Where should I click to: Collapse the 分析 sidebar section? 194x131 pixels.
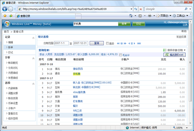click(x=33, y=58)
